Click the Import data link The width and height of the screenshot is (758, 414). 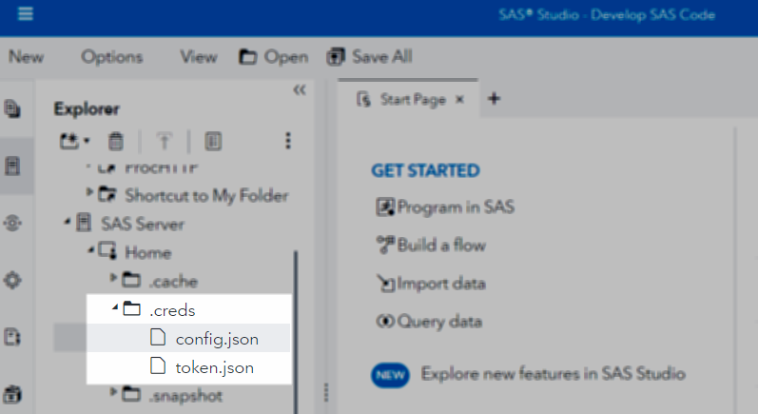click(441, 284)
